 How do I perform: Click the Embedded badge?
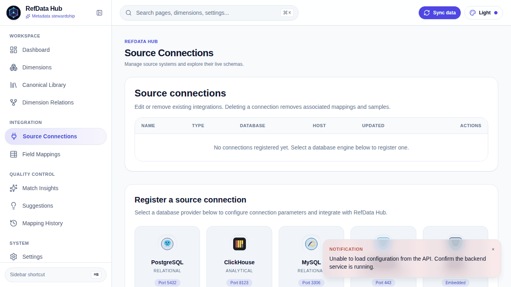(x=456, y=283)
